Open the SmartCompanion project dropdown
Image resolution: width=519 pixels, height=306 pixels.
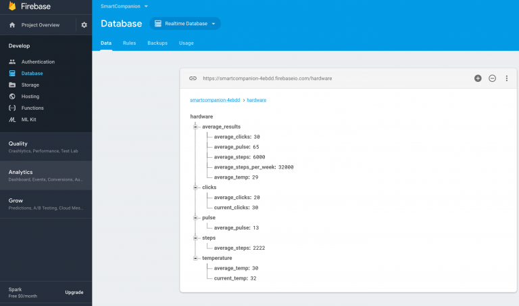(124, 6)
